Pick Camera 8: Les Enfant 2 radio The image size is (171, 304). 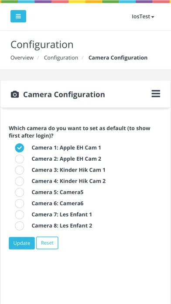[x=20, y=226]
